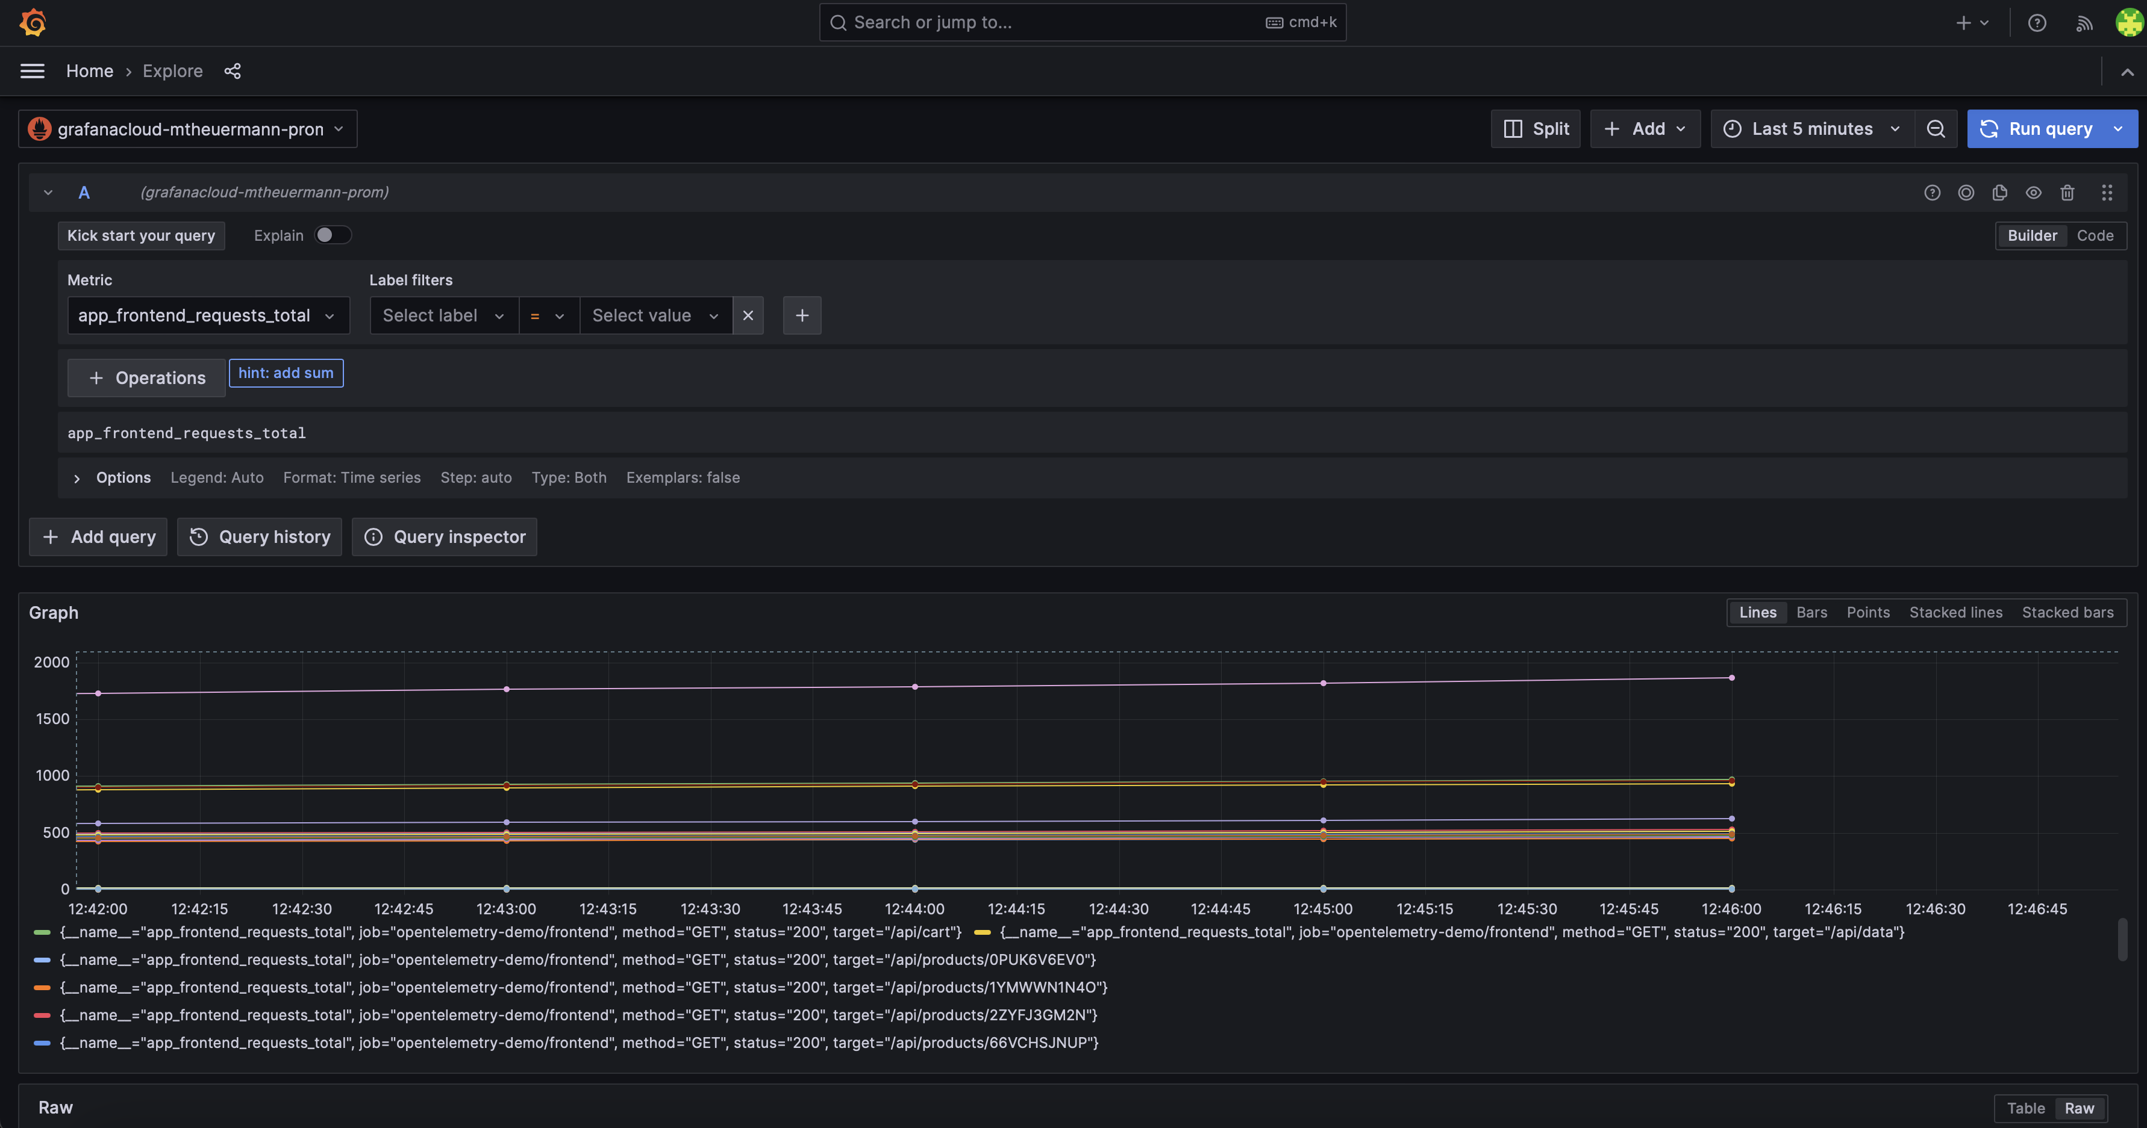Open the Last 5 minutes time picker
Image resolution: width=2147 pixels, height=1128 pixels.
[x=1813, y=128]
